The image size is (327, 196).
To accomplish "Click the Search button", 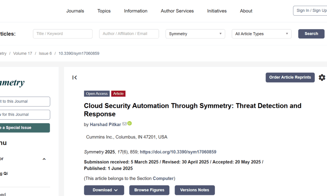I will tap(311, 34).
